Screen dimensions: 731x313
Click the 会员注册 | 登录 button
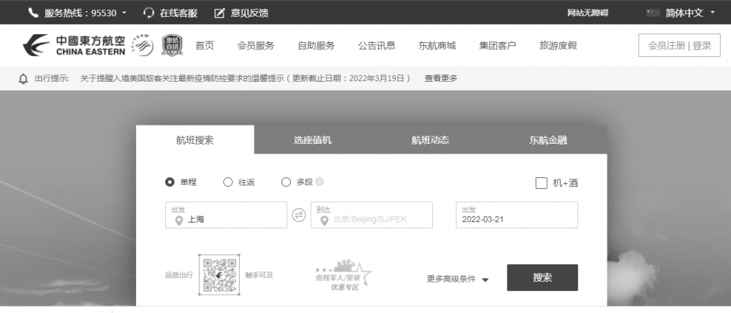[x=679, y=45]
